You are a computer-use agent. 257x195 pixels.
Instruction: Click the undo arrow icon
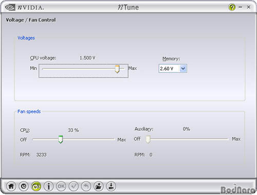[x=86, y=186]
